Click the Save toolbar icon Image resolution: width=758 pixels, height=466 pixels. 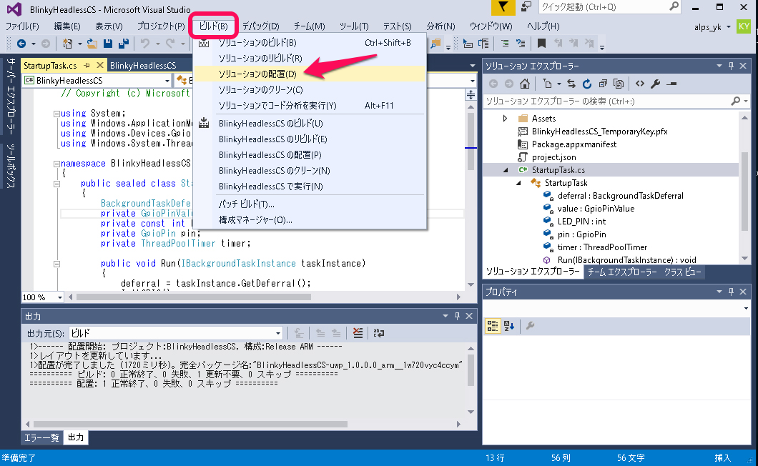pyautogui.click(x=108, y=44)
